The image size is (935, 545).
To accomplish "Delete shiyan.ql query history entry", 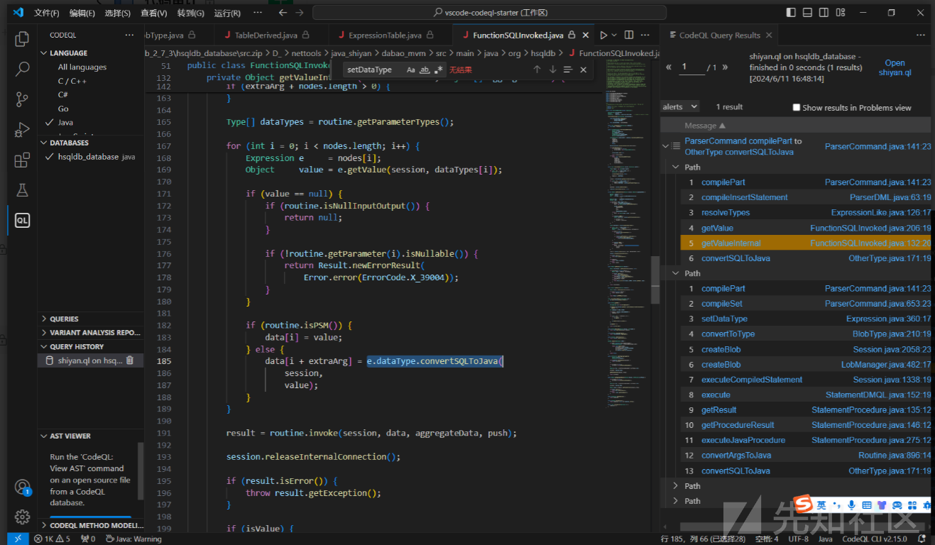I will [x=130, y=360].
